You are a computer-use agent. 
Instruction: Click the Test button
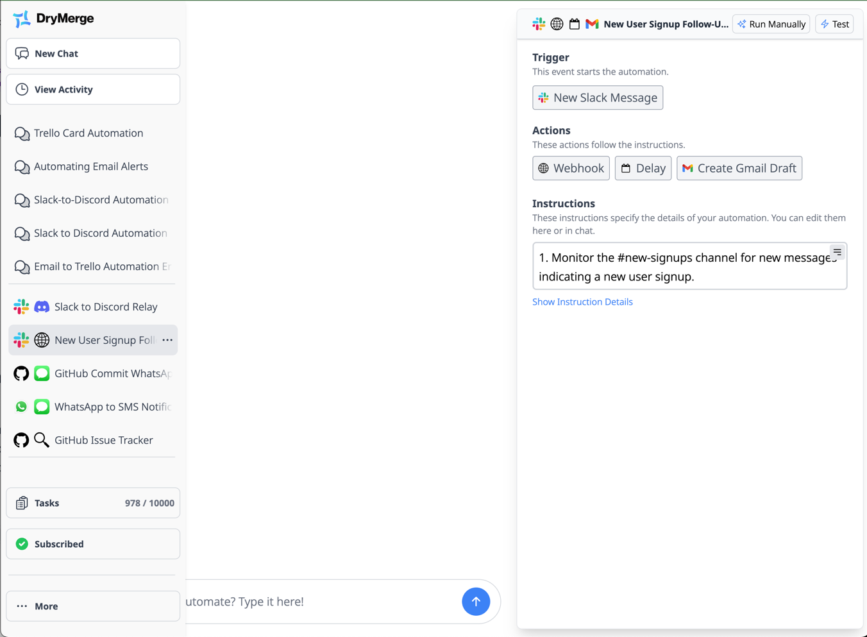click(x=834, y=24)
